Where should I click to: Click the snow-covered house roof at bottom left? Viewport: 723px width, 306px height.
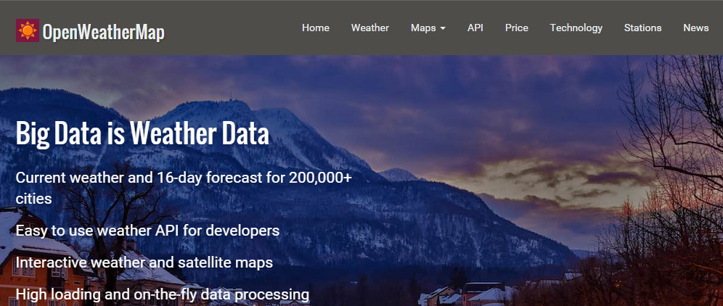click(22, 221)
